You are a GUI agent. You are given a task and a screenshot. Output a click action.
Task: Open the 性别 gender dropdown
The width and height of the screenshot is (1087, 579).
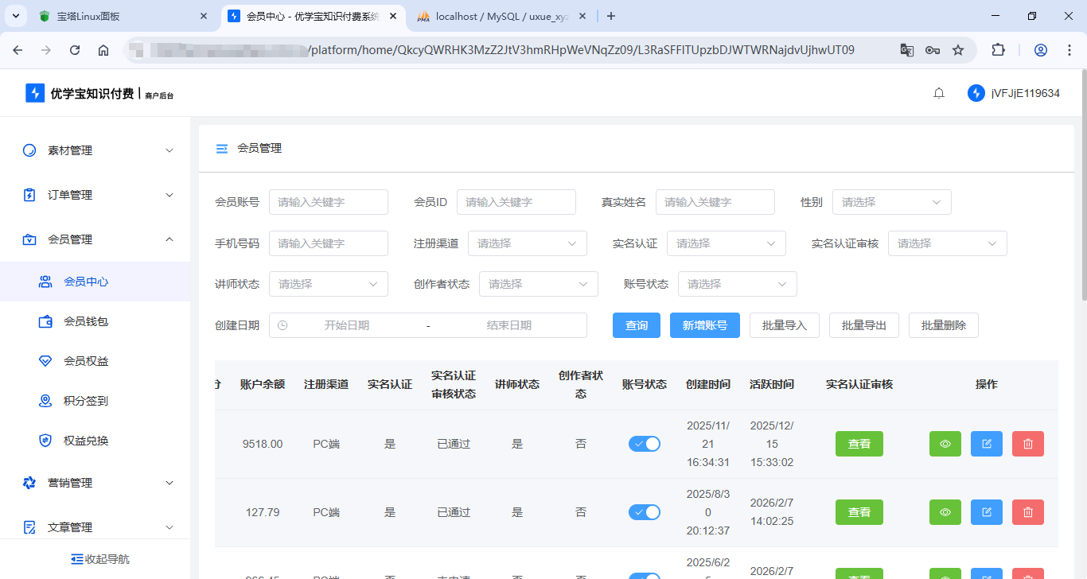point(891,202)
